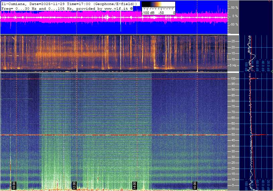This screenshot has width=273, height=191.
Task: Click the -50 % amplitude axis label
Action: point(233,25)
